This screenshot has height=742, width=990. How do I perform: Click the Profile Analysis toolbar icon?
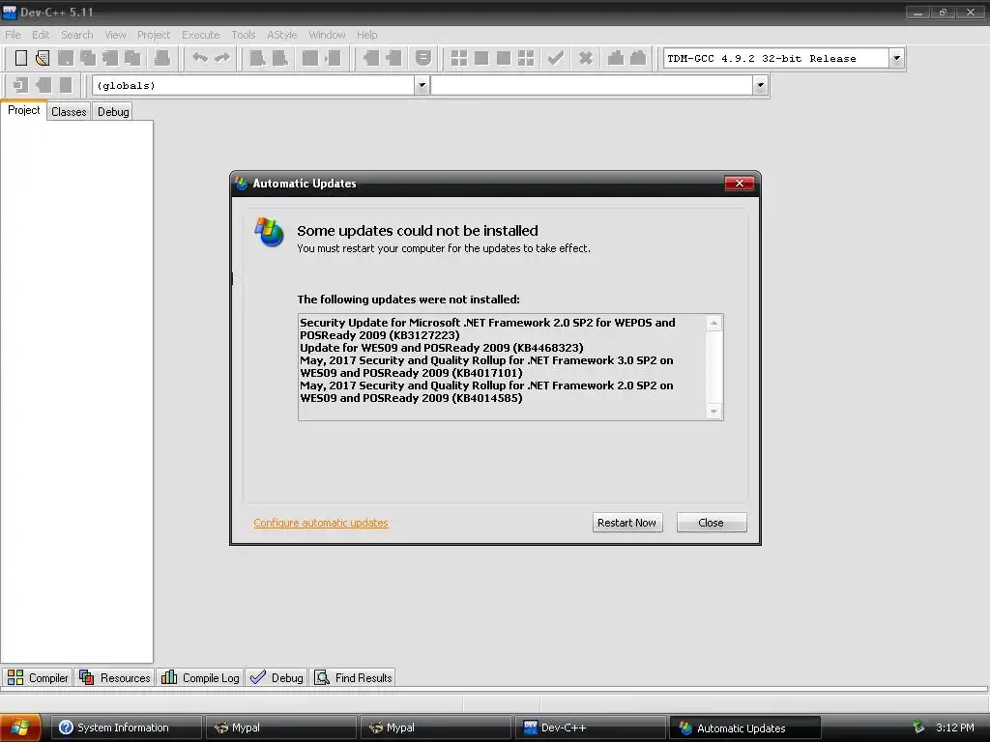pos(616,58)
